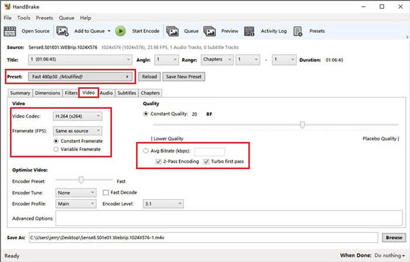
Task: Click the Advanced Options text box
Action: [229, 218]
